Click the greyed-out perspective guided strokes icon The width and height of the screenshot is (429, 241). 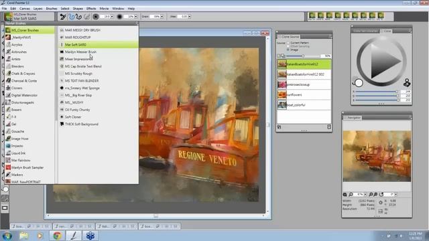click(x=87, y=17)
